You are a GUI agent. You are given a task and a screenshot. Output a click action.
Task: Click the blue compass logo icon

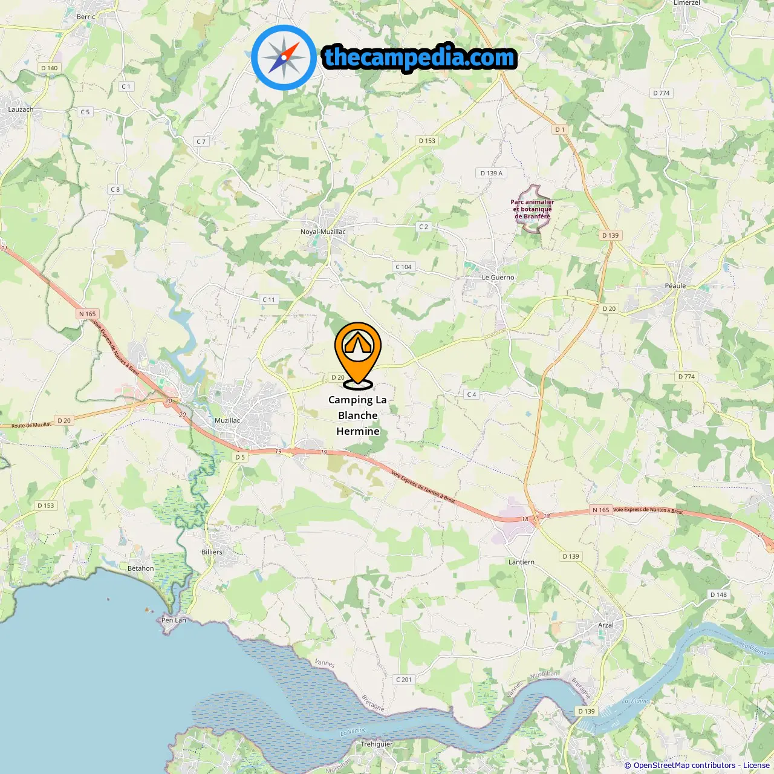tap(284, 57)
